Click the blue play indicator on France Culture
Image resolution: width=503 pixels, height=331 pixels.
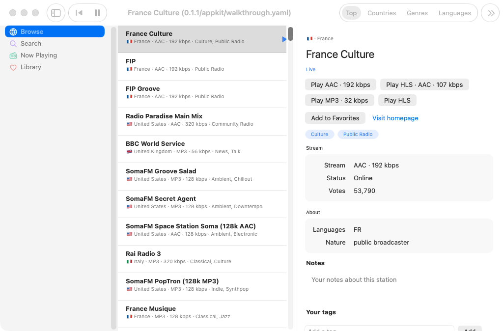[284, 39]
